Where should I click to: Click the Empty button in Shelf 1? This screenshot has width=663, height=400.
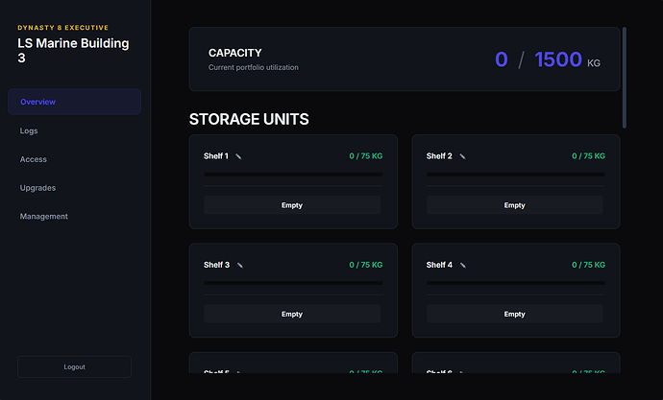[292, 205]
